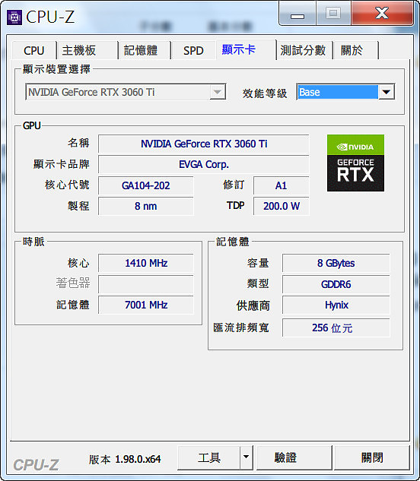The width and height of the screenshot is (420, 481).
Task: Click the A1 revision value
Action: [281, 185]
